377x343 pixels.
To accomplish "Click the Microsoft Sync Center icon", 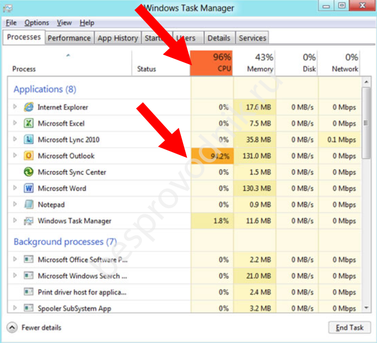I will pyautogui.click(x=28, y=172).
